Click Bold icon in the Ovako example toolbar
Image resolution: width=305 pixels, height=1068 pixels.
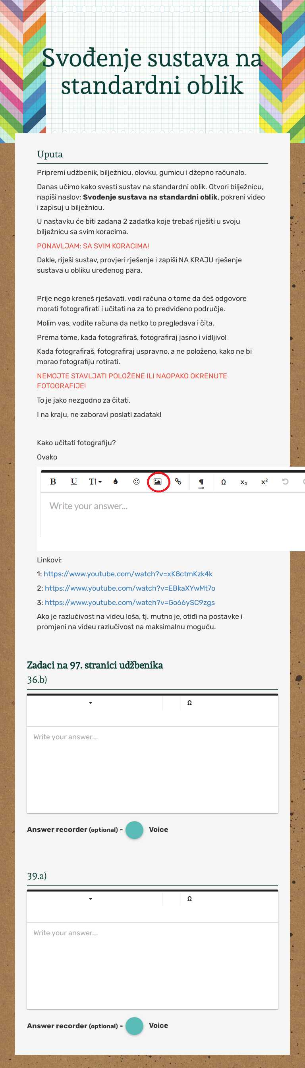click(x=53, y=481)
